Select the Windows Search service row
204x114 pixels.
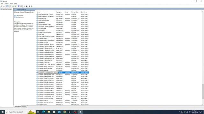tap(62, 101)
